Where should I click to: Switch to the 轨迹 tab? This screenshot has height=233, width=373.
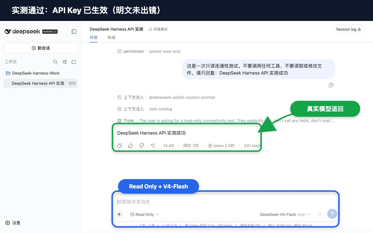tap(112, 38)
